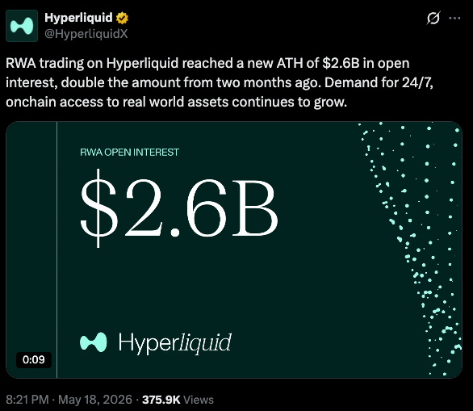Screen dimensions: 473x411
Task: Open Grok explain icon on post
Action: (433, 18)
